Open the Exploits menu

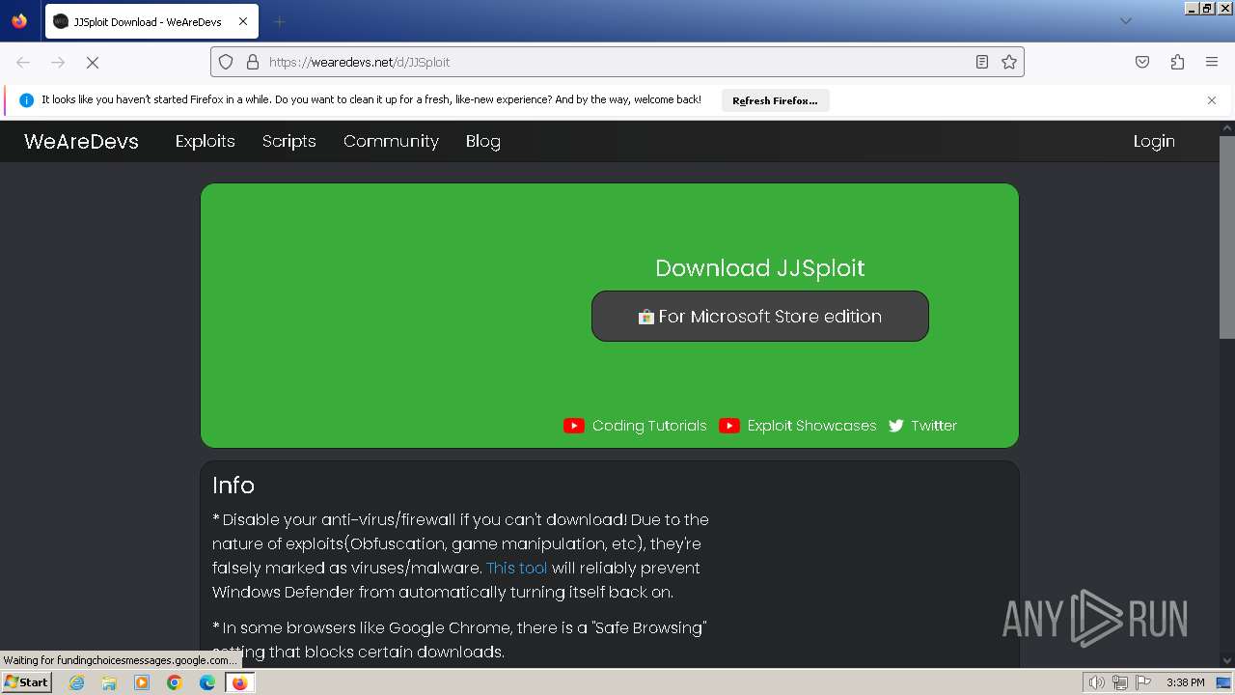point(205,141)
